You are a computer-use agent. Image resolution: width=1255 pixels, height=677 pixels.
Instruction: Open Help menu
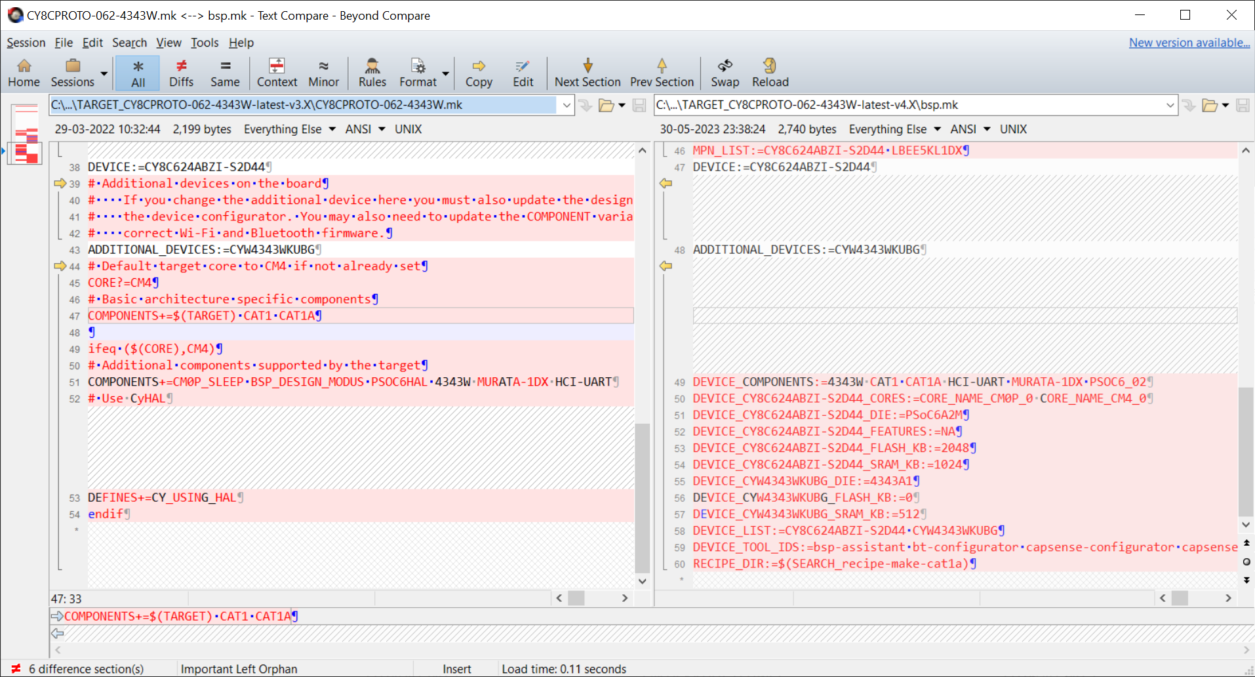241,43
